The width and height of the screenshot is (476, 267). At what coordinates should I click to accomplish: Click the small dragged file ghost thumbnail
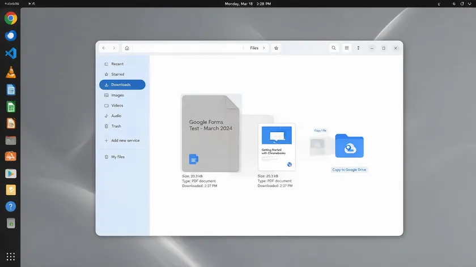(317, 147)
